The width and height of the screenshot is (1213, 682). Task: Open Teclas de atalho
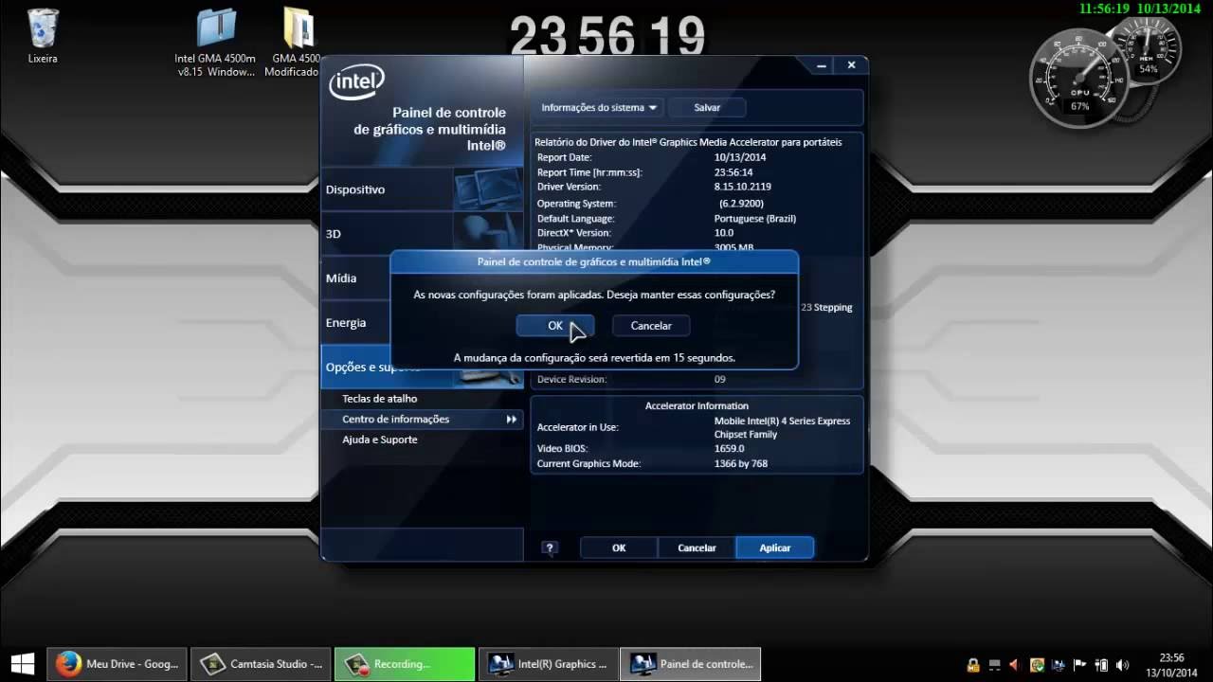click(379, 399)
